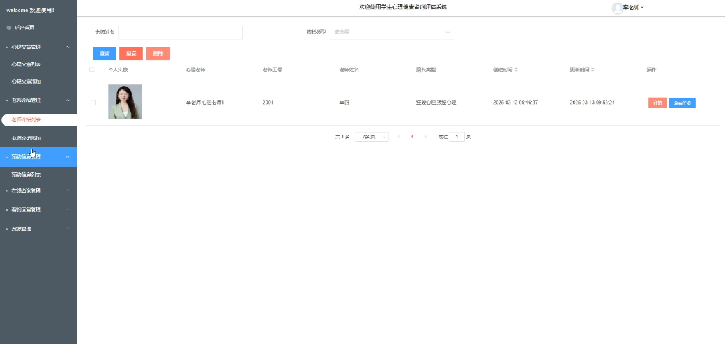Tick the checkbox for the 李四 row
Viewport: 725px width, 344px height.
93,103
